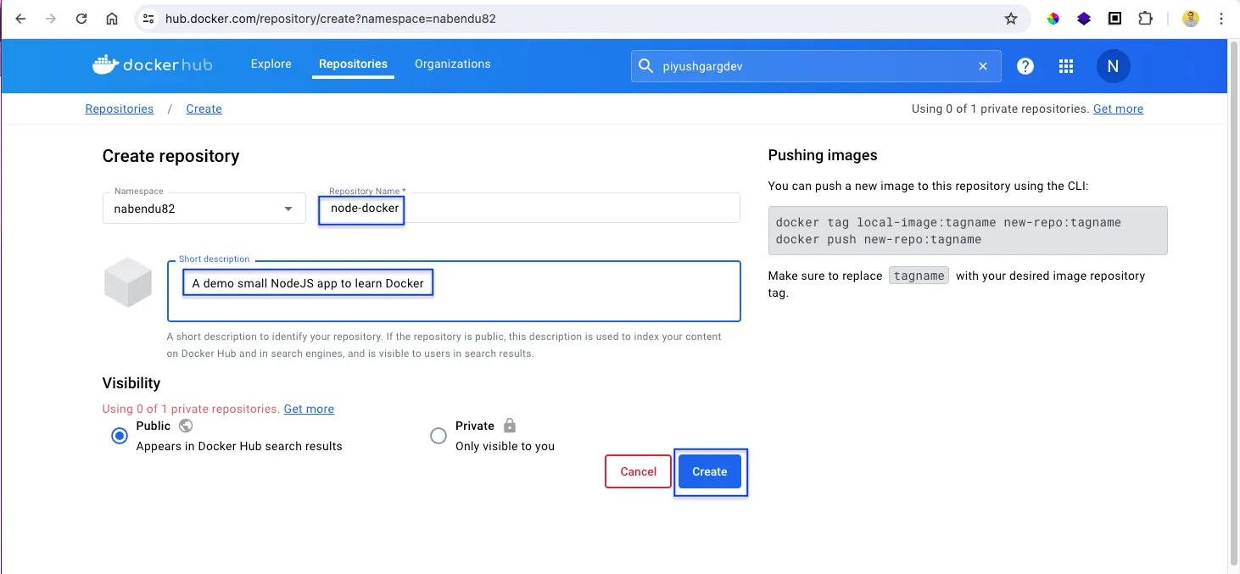Select the Private visibility radio button
1240x574 pixels.
[x=438, y=436]
